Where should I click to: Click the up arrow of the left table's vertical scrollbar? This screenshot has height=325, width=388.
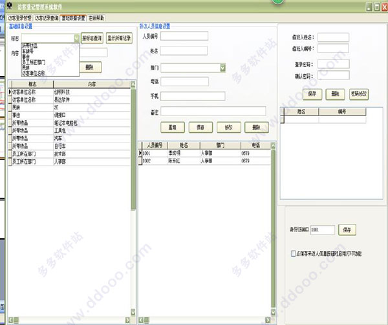coord(133,84)
